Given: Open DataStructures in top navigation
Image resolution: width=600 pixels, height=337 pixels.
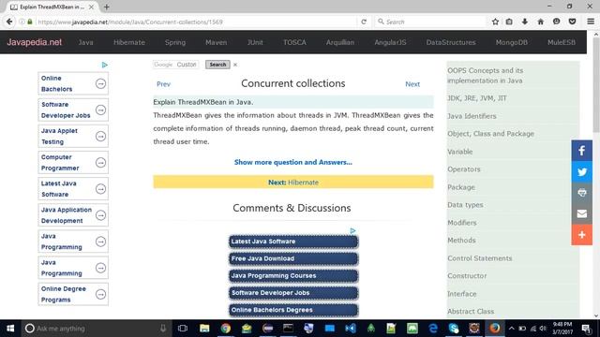Looking at the screenshot, I should click(451, 42).
